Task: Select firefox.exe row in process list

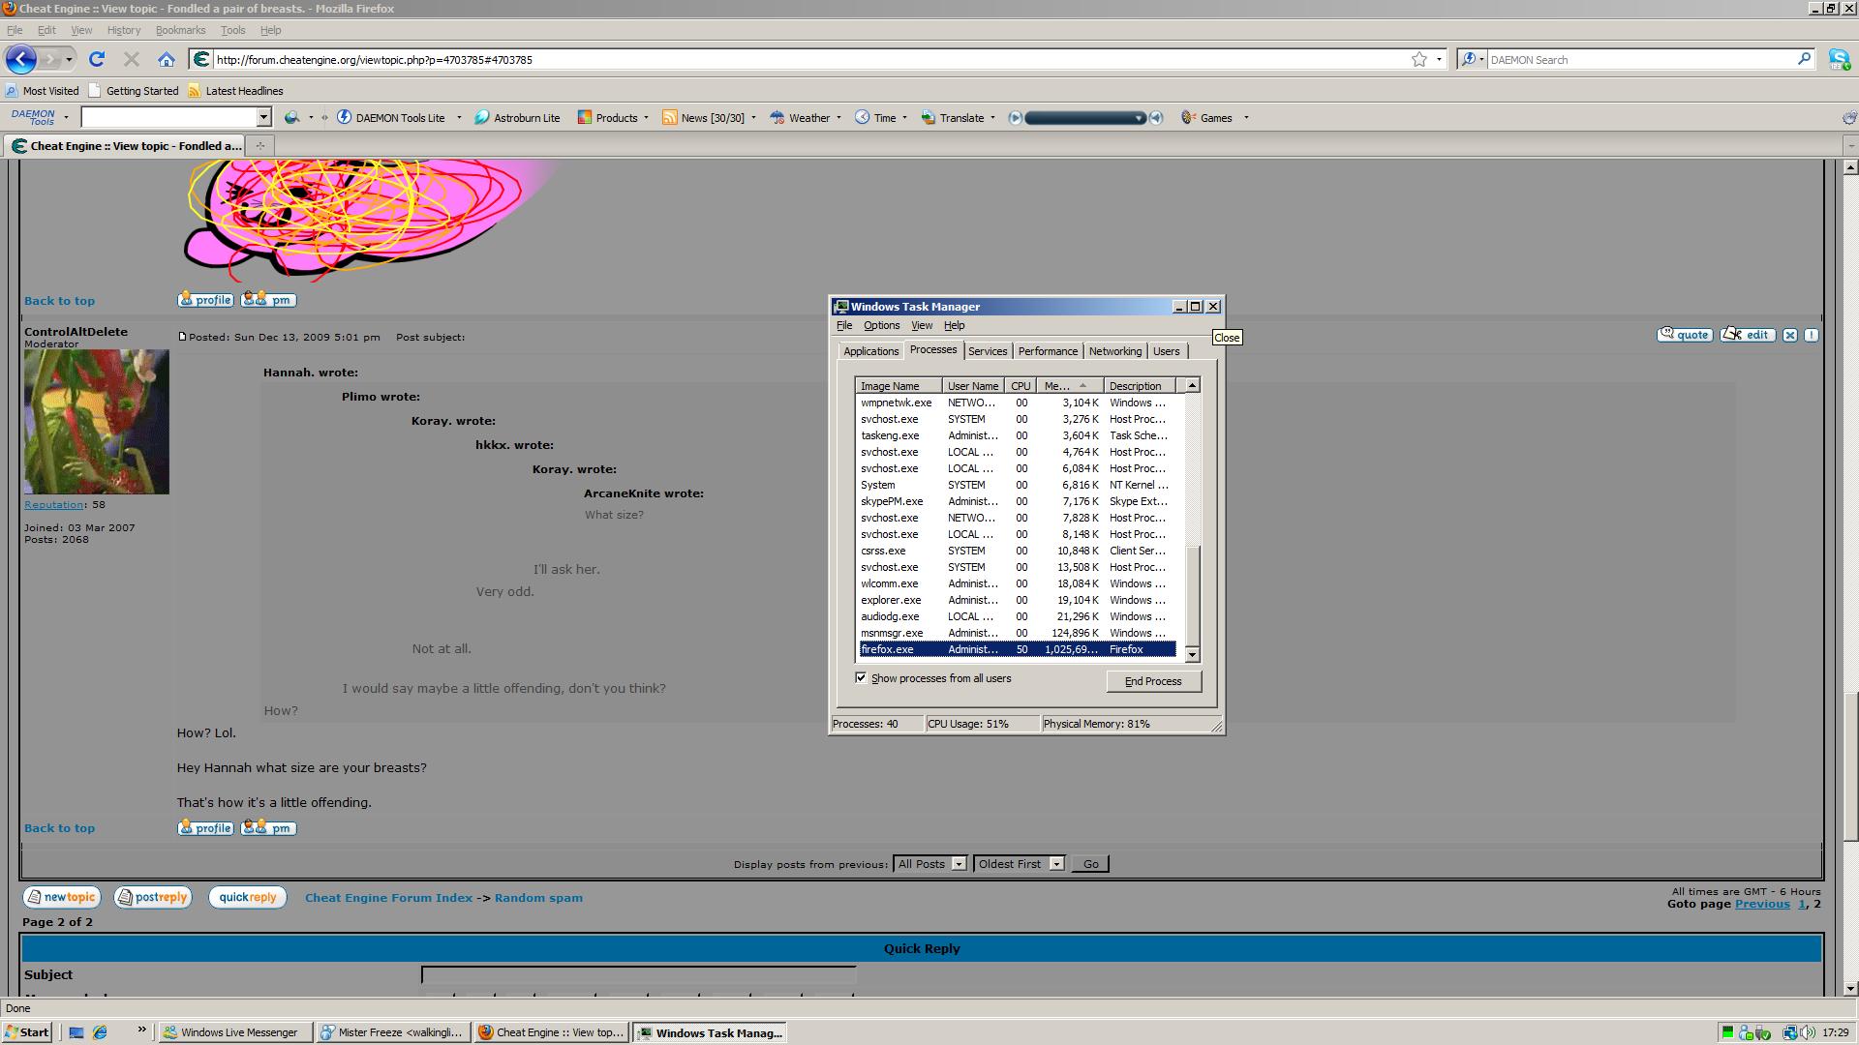Action: [x=1018, y=649]
